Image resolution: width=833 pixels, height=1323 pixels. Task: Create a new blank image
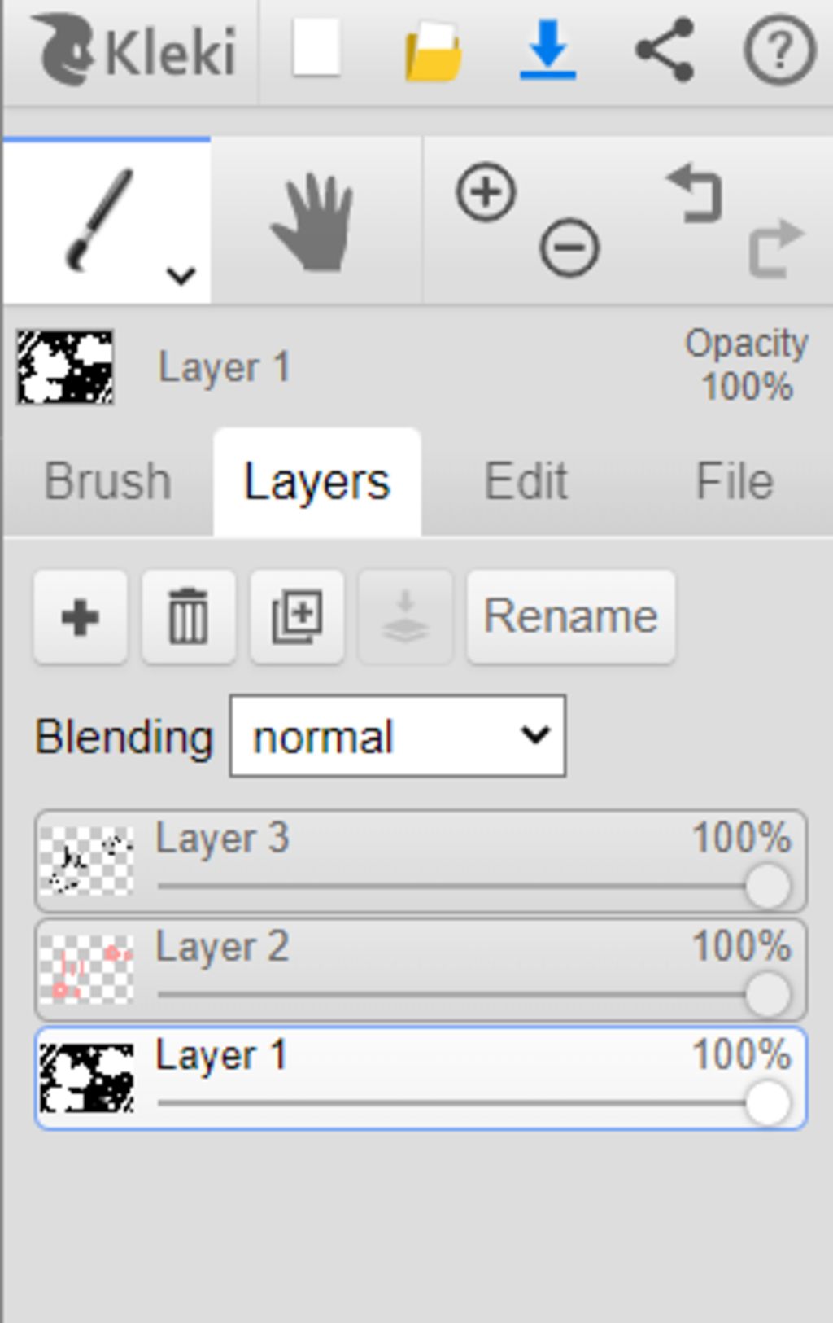[x=316, y=49]
